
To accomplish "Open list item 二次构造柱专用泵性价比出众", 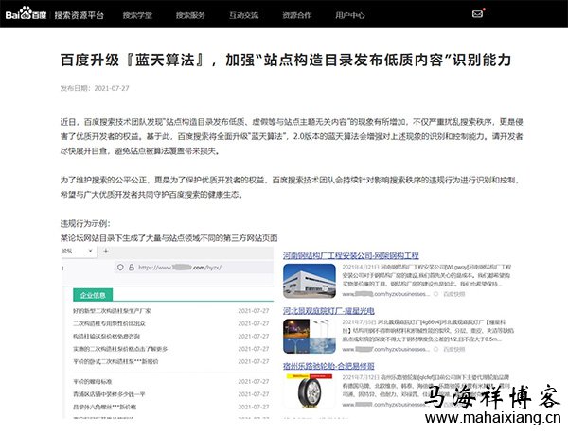I will [109, 323].
